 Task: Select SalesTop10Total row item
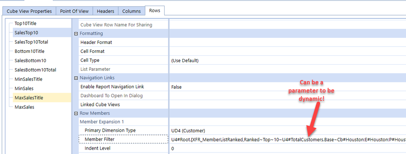click(31, 42)
